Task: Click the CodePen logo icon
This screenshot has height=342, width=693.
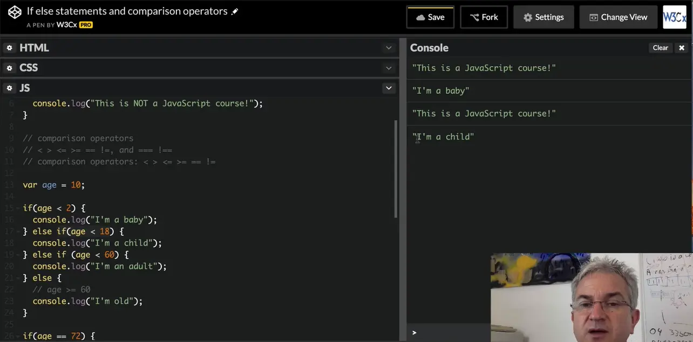Action: [15, 12]
